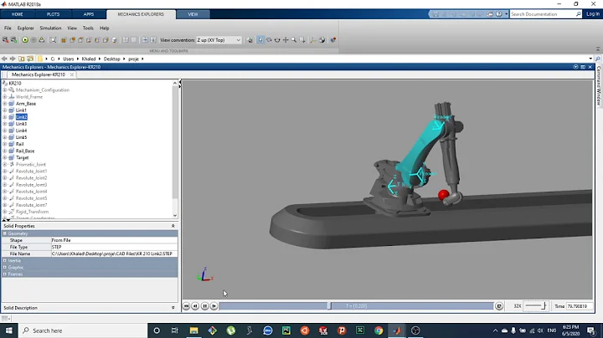Image resolution: width=603 pixels, height=338 pixels.
Task: Open PowerPoint from the taskbar
Action: click(x=342, y=330)
